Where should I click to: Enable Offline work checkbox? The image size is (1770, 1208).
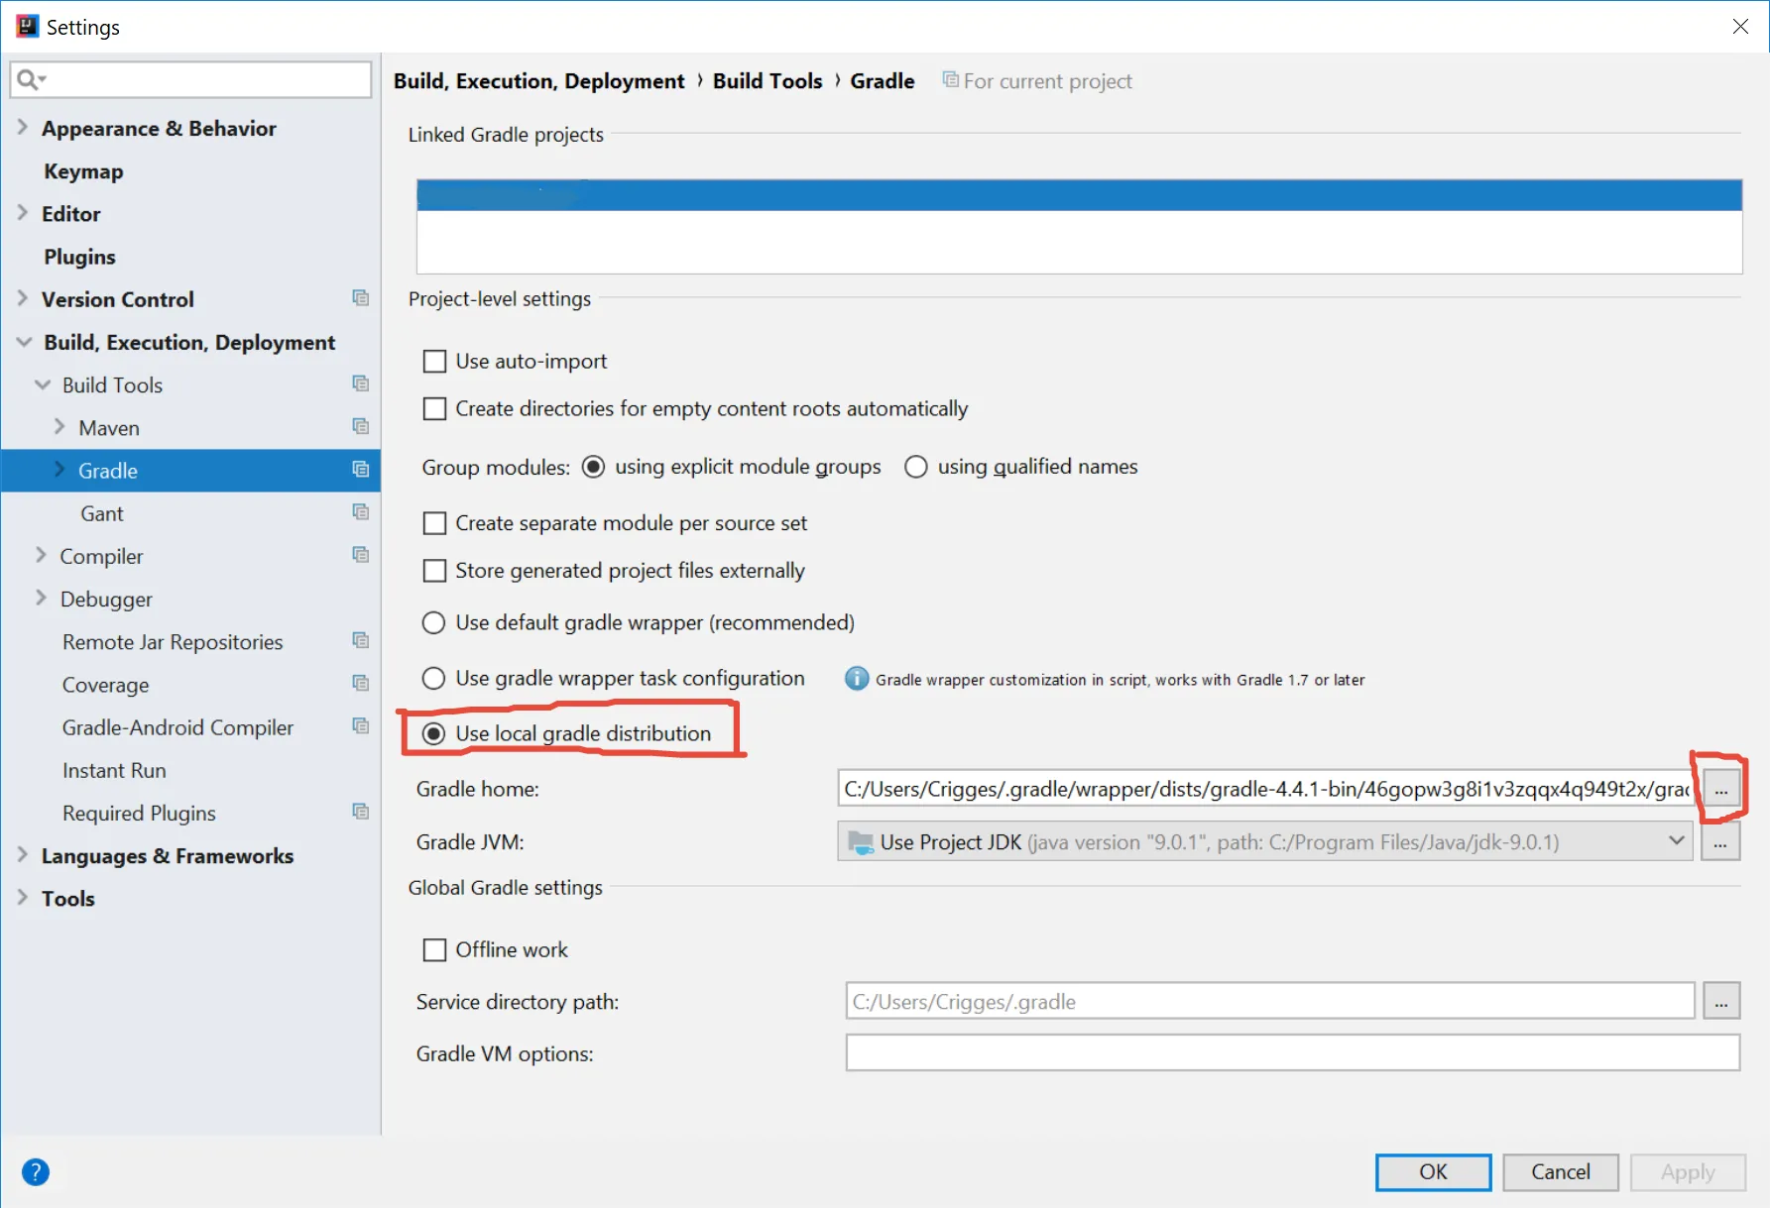(434, 950)
